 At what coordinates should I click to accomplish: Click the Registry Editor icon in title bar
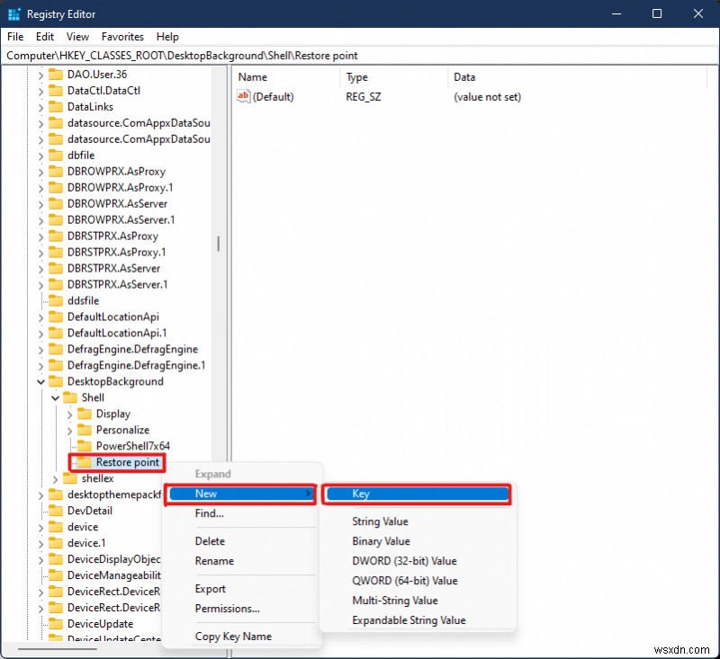(x=13, y=13)
